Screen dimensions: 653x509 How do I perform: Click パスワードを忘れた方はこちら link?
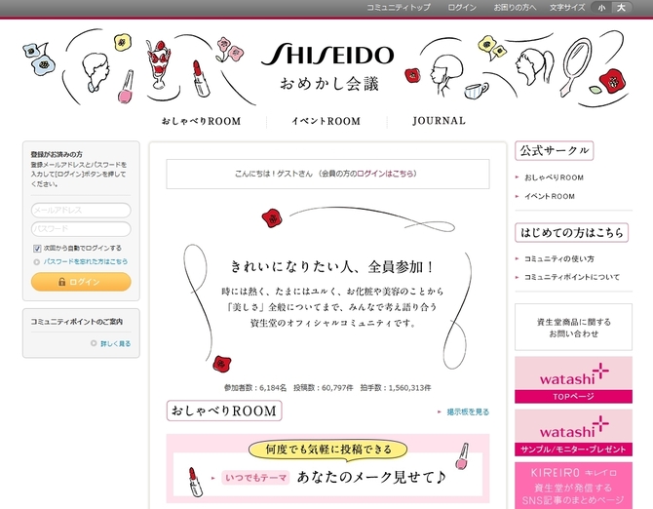click(86, 261)
